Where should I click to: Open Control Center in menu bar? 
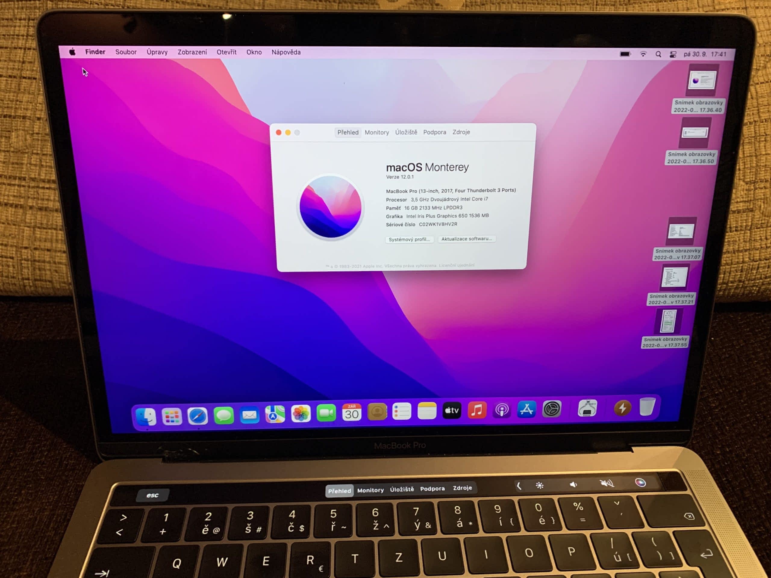[673, 54]
